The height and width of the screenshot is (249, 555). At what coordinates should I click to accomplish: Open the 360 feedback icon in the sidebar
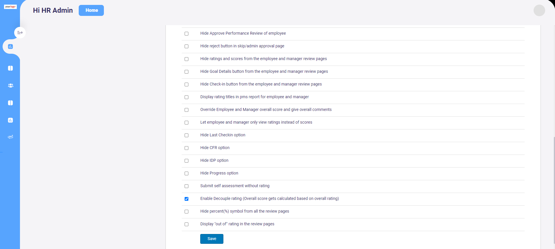[10, 137]
